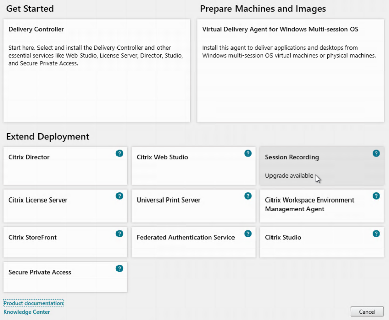Select the Citrix Web Studio tile
Image resolution: width=389 pixels, height=320 pixels.
click(187, 166)
